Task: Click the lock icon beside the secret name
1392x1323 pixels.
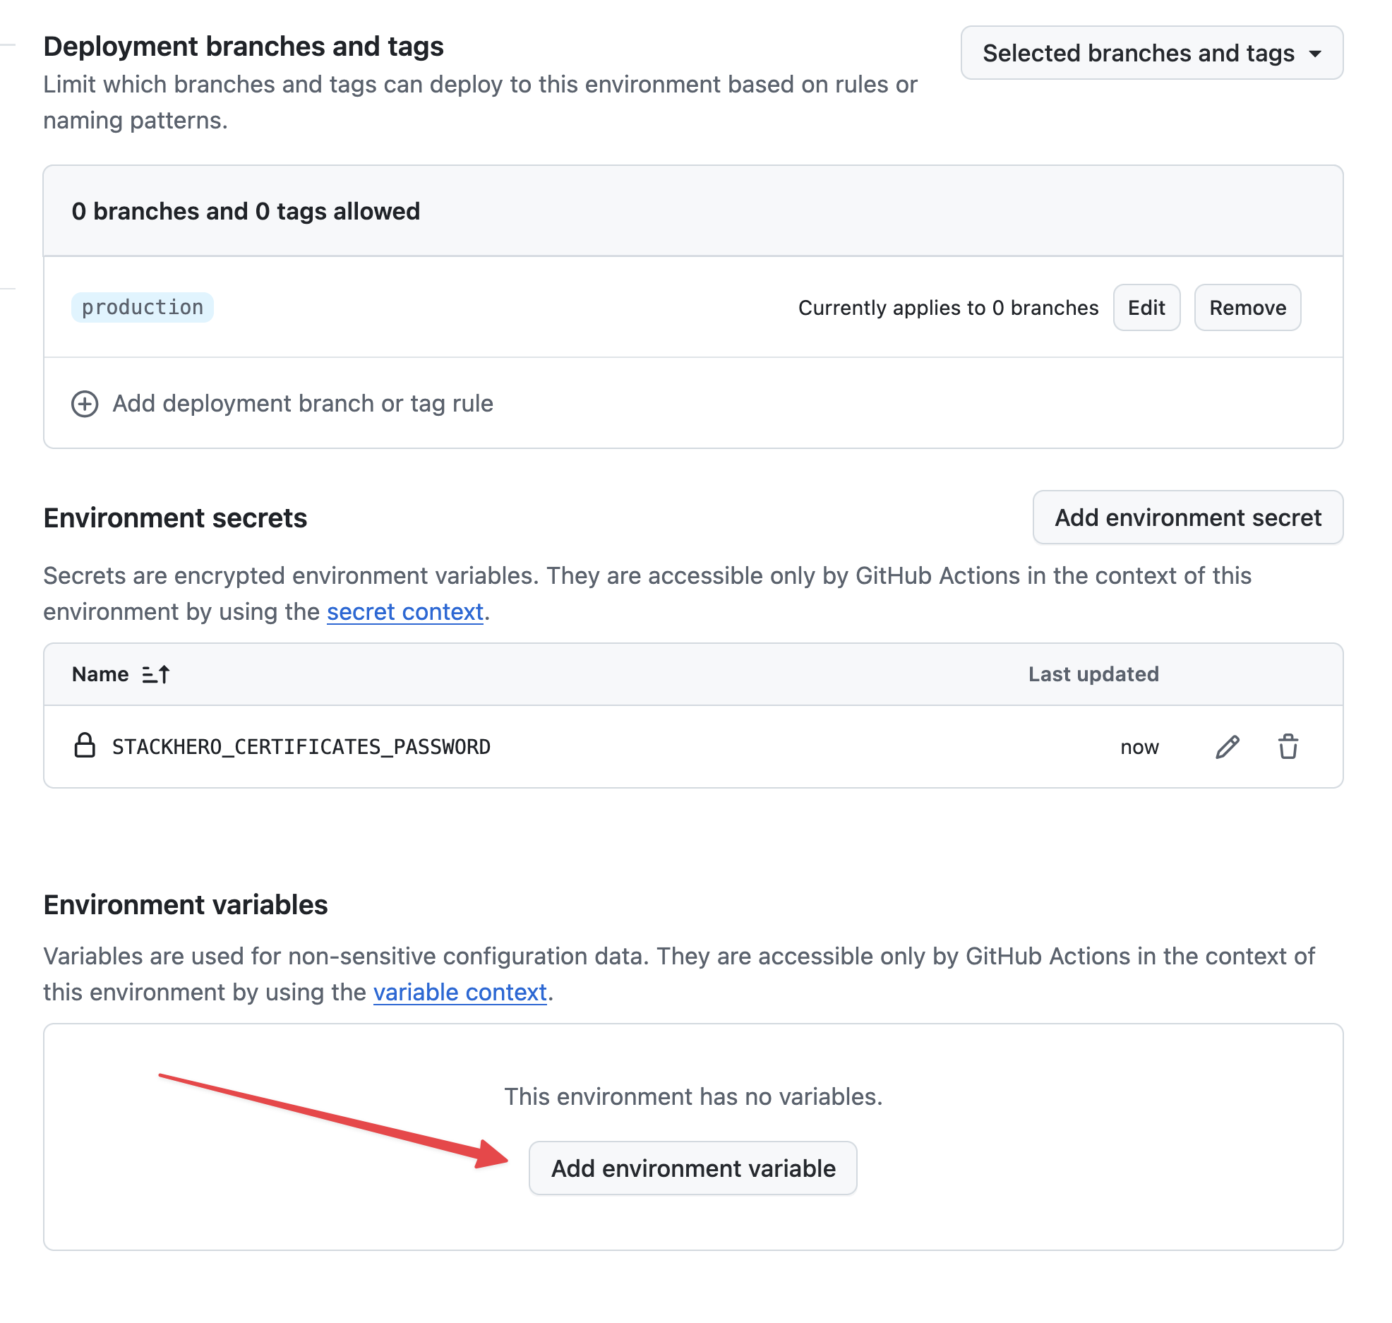Action: 85,746
